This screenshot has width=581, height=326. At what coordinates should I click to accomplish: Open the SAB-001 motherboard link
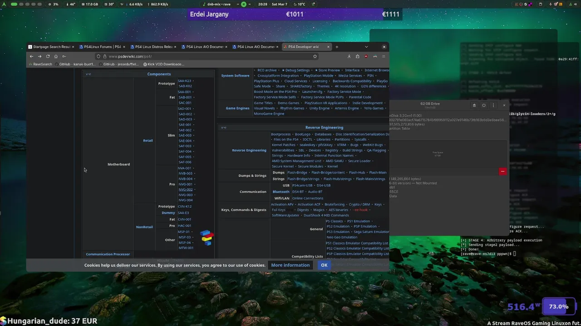(x=185, y=97)
